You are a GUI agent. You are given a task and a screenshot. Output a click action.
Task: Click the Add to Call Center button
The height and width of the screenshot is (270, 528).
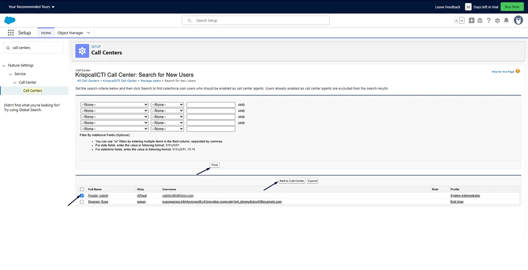click(292, 181)
